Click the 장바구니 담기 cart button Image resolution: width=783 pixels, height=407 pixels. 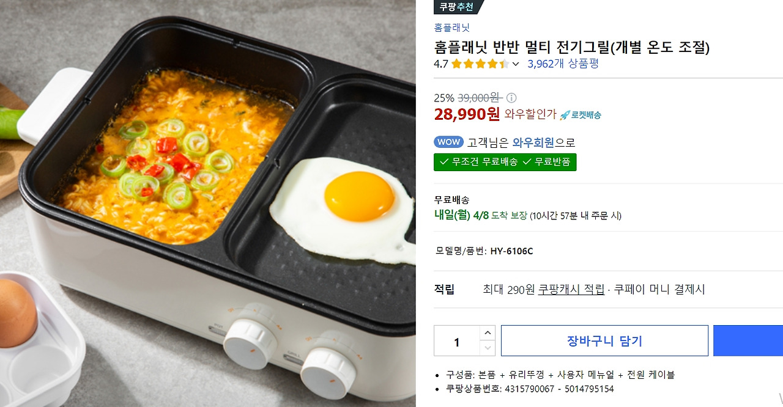pos(604,340)
